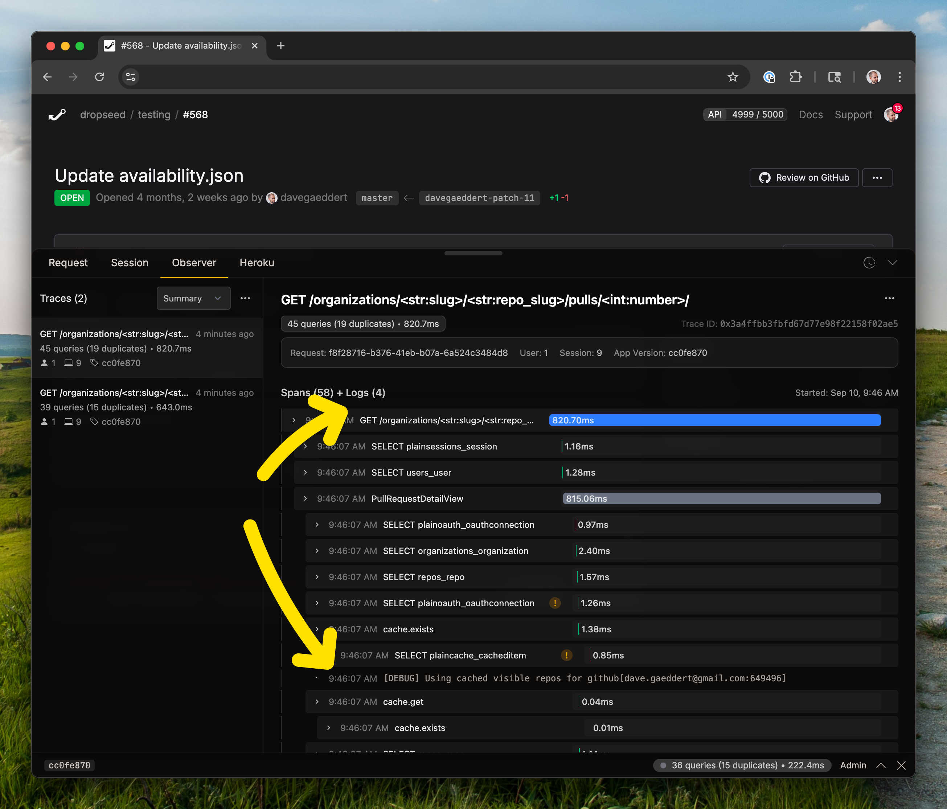
Task: Click the tab search icon in toolbar
Action: click(x=835, y=77)
